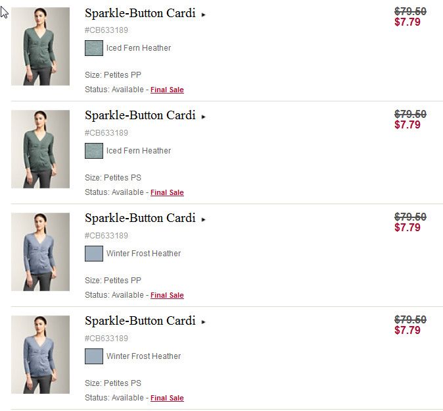Click arrow beside Winter Frost Petites PS cardi title
Screen dimensions: 443x411
204,323
